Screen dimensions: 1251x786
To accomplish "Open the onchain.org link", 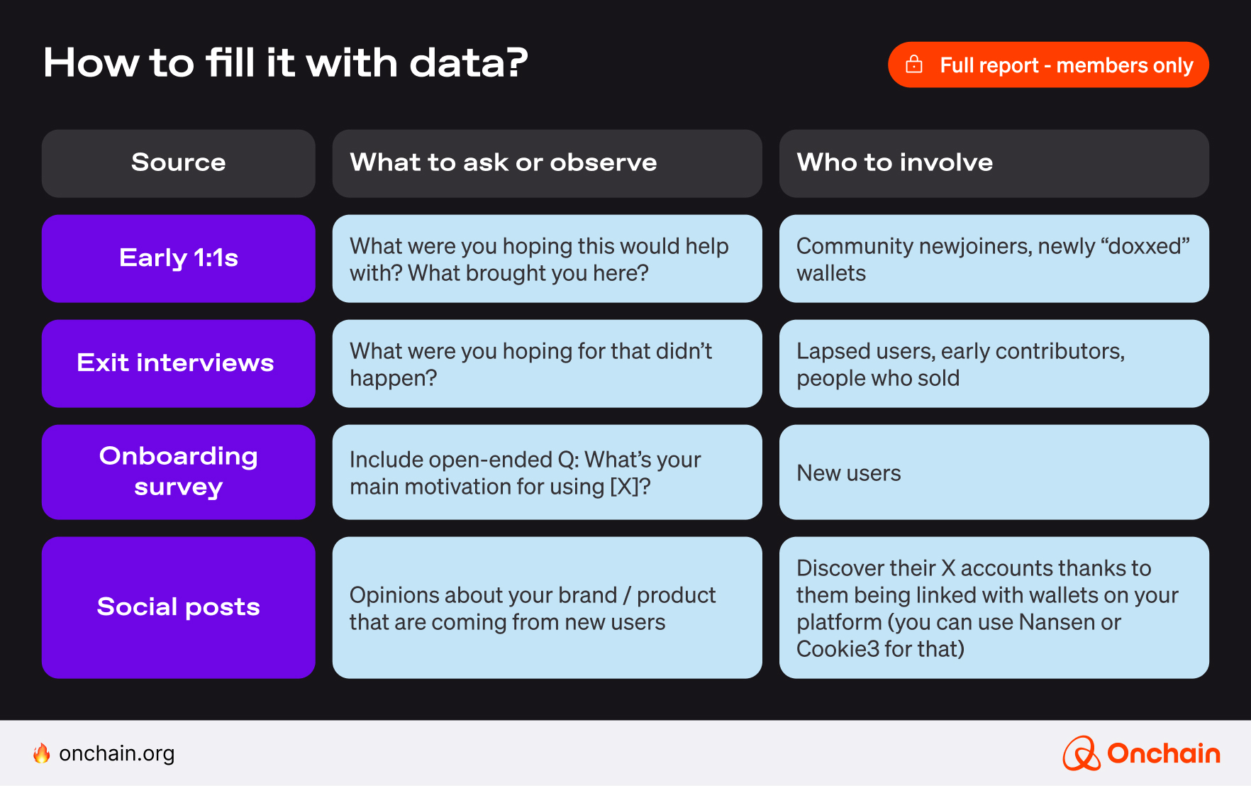I will (x=116, y=753).
